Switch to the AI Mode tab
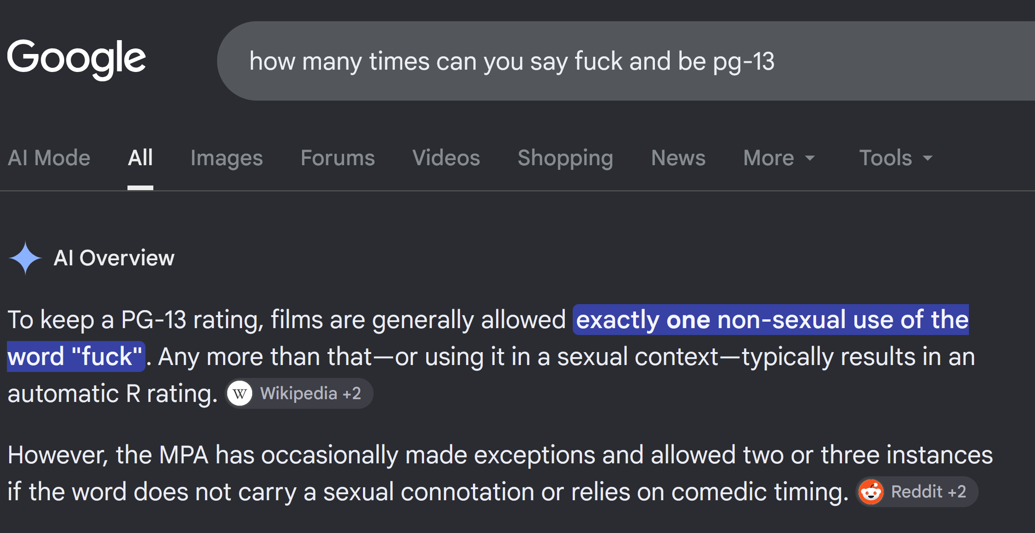The width and height of the screenshot is (1035, 533). tap(49, 158)
